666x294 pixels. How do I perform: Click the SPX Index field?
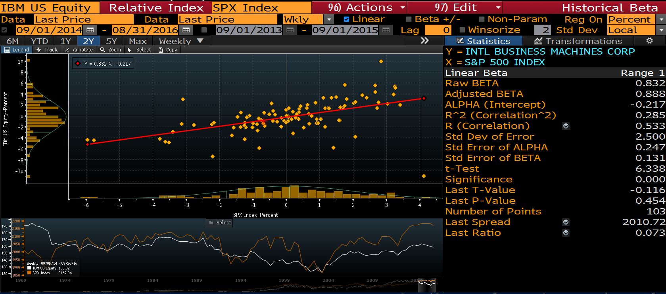[261, 8]
